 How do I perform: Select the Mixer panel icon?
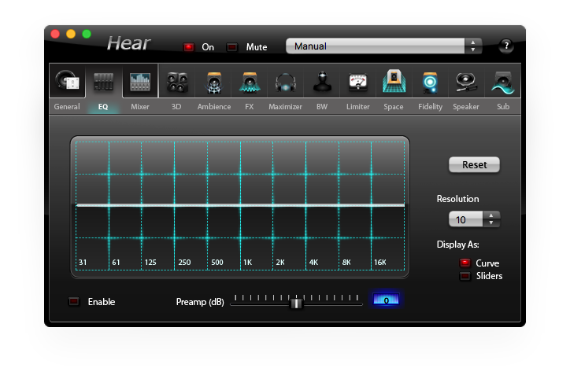[x=140, y=83]
